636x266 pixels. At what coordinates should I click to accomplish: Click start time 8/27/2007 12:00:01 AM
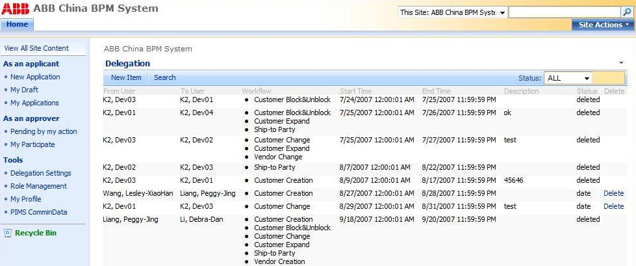point(377,193)
